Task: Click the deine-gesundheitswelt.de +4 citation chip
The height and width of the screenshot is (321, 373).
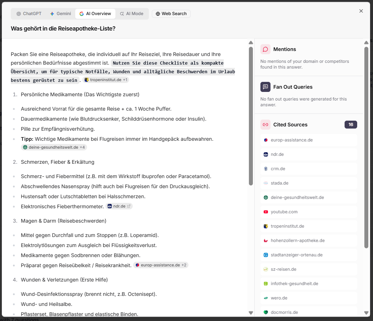Action: click(54, 147)
